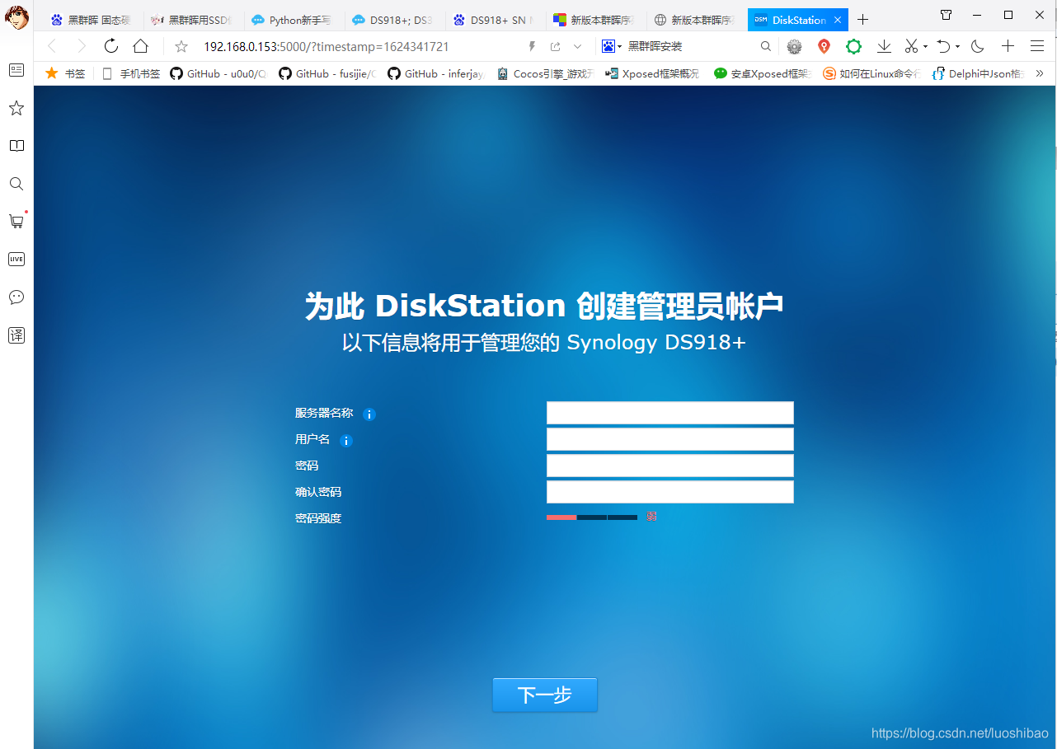The height and width of the screenshot is (749, 1057).
Task: Expand the address bar dropdown arrow
Action: (x=577, y=46)
